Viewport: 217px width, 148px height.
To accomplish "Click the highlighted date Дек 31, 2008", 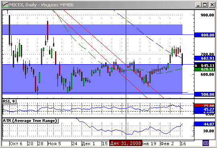I will tap(126, 143).
